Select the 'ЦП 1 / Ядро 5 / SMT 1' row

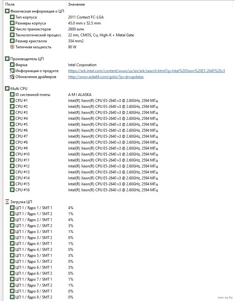pyautogui.click(x=34, y=255)
